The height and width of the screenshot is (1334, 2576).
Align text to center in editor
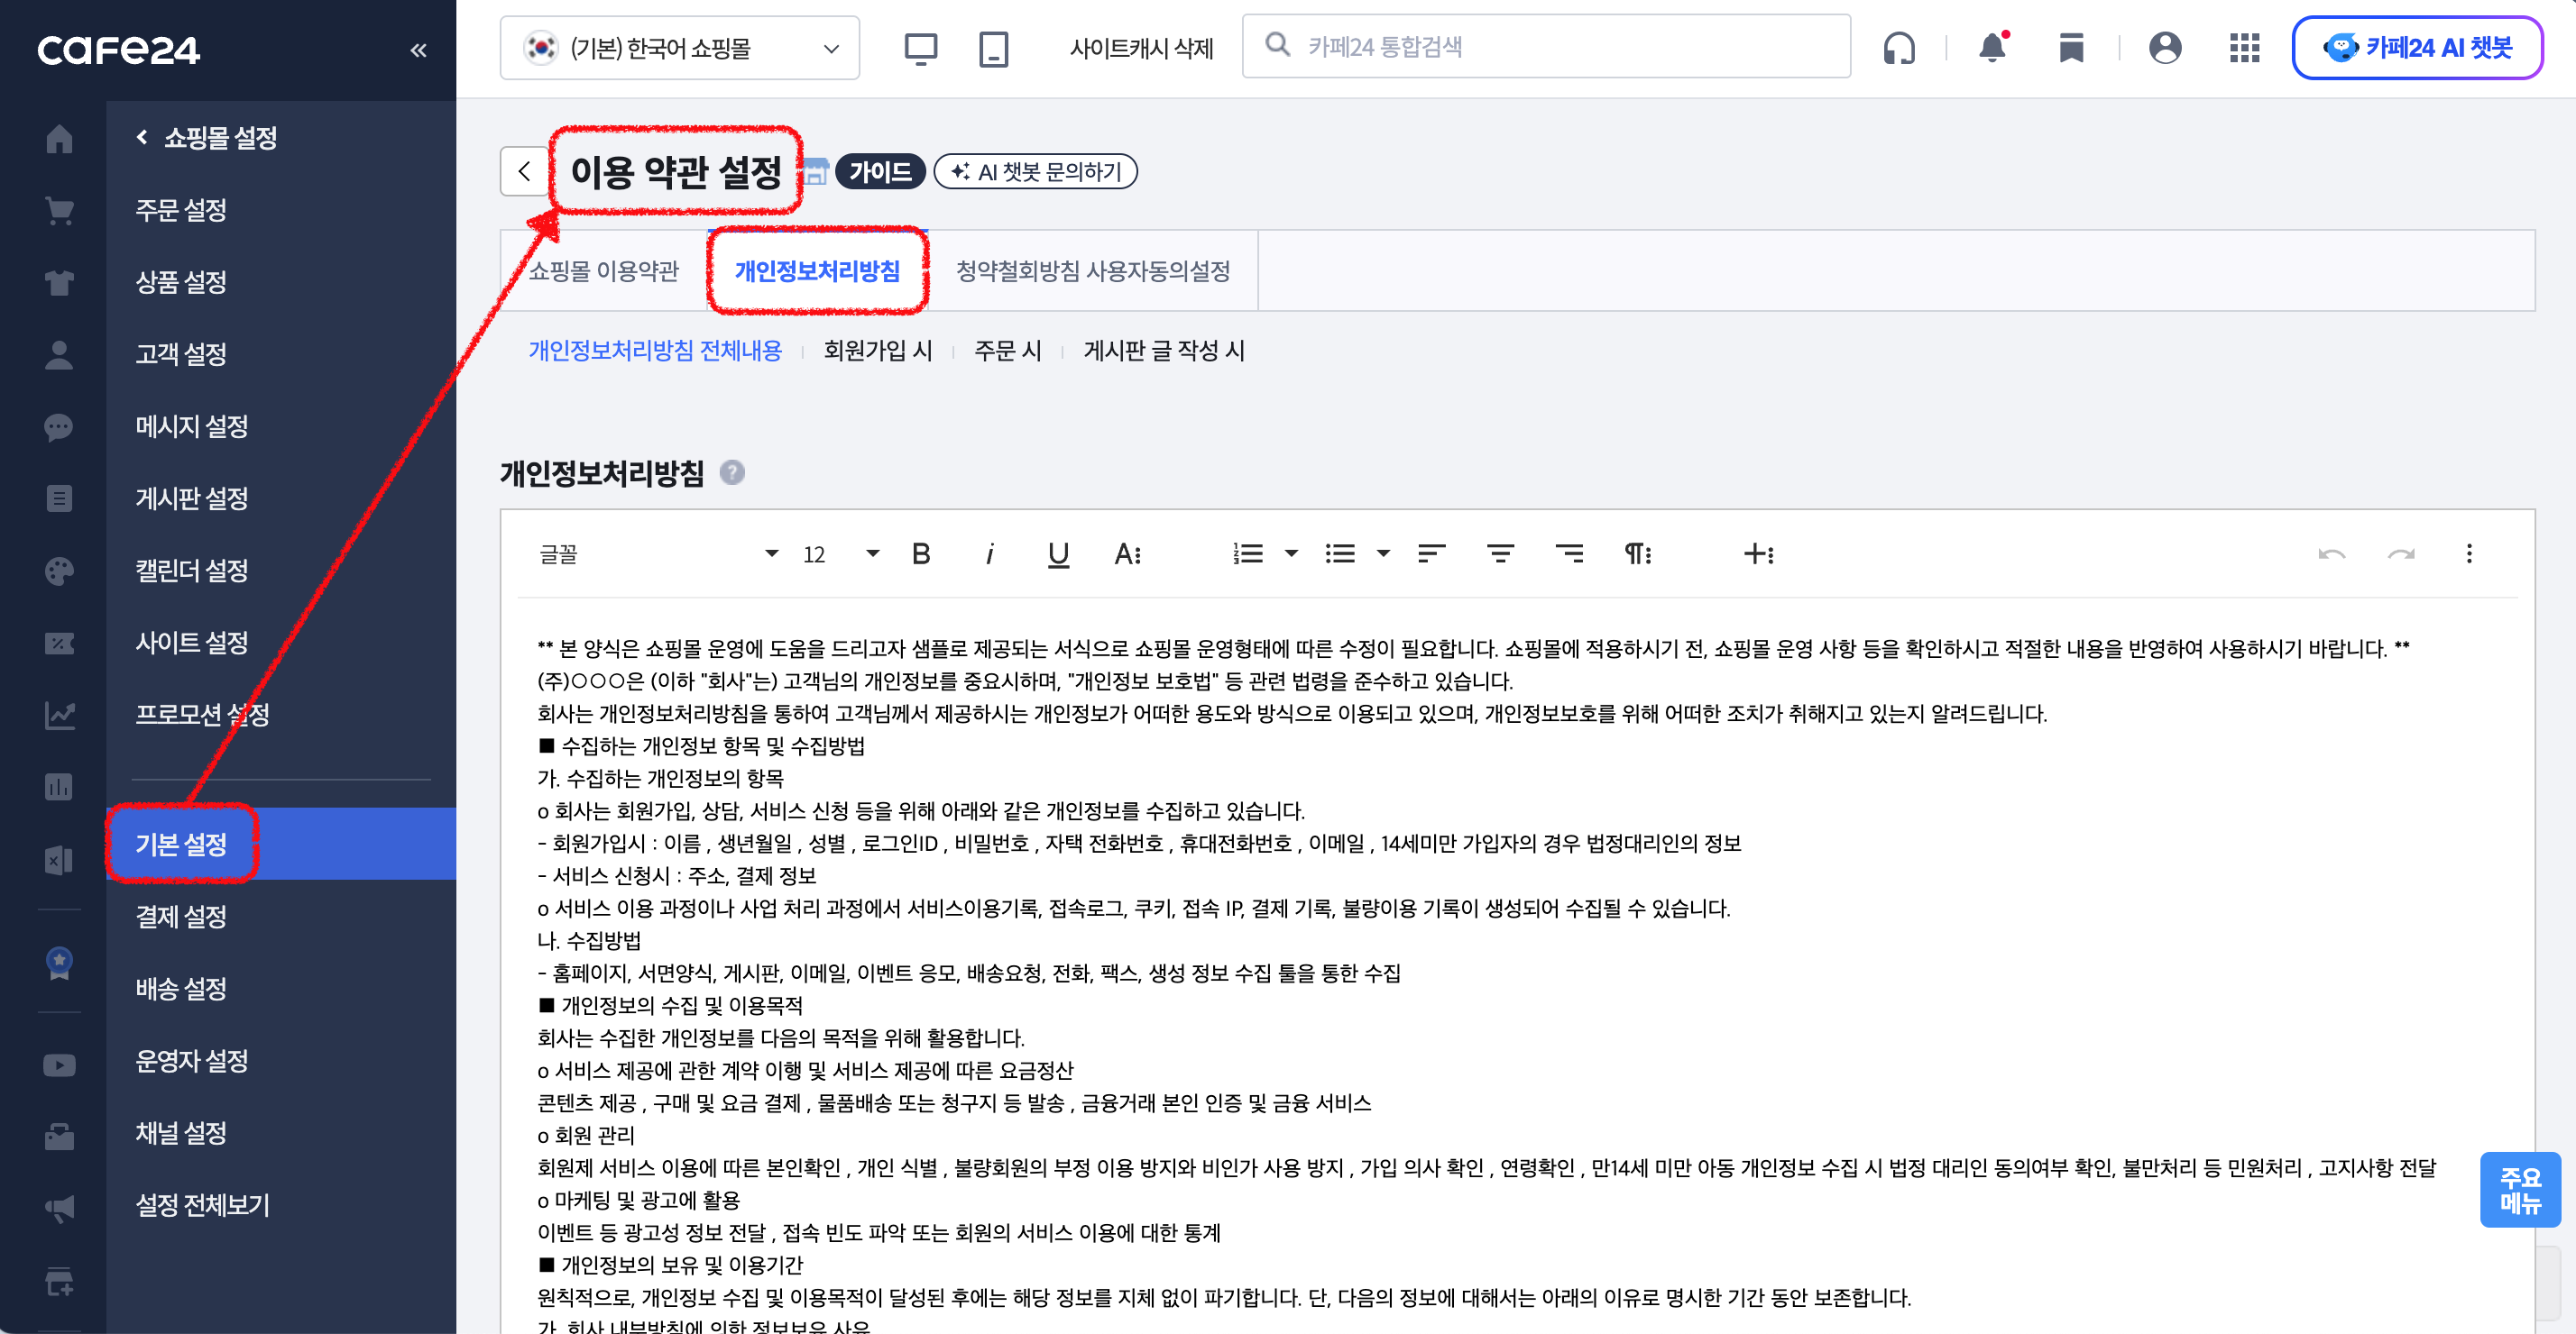point(1500,553)
